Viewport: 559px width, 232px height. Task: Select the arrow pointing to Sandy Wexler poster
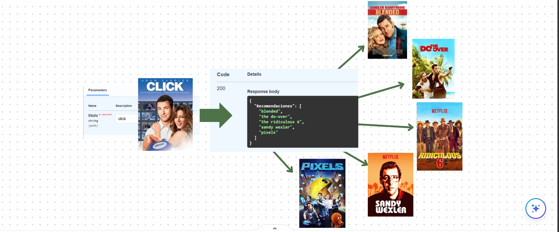coord(356,159)
